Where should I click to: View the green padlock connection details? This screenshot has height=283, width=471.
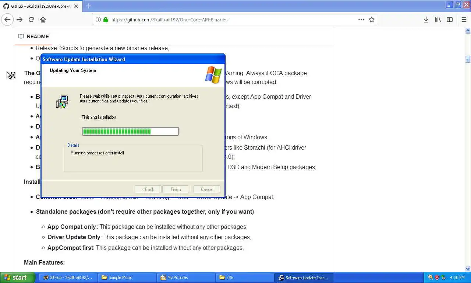(106, 20)
